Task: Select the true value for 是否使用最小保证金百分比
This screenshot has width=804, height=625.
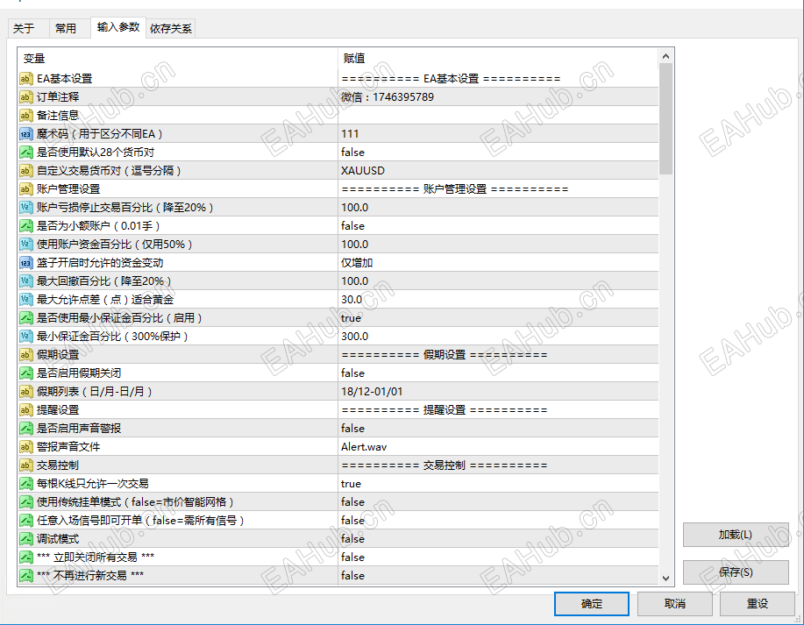Action: point(352,318)
